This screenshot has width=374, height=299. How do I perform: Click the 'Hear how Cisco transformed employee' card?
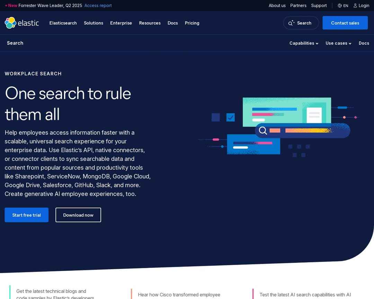[x=179, y=295]
